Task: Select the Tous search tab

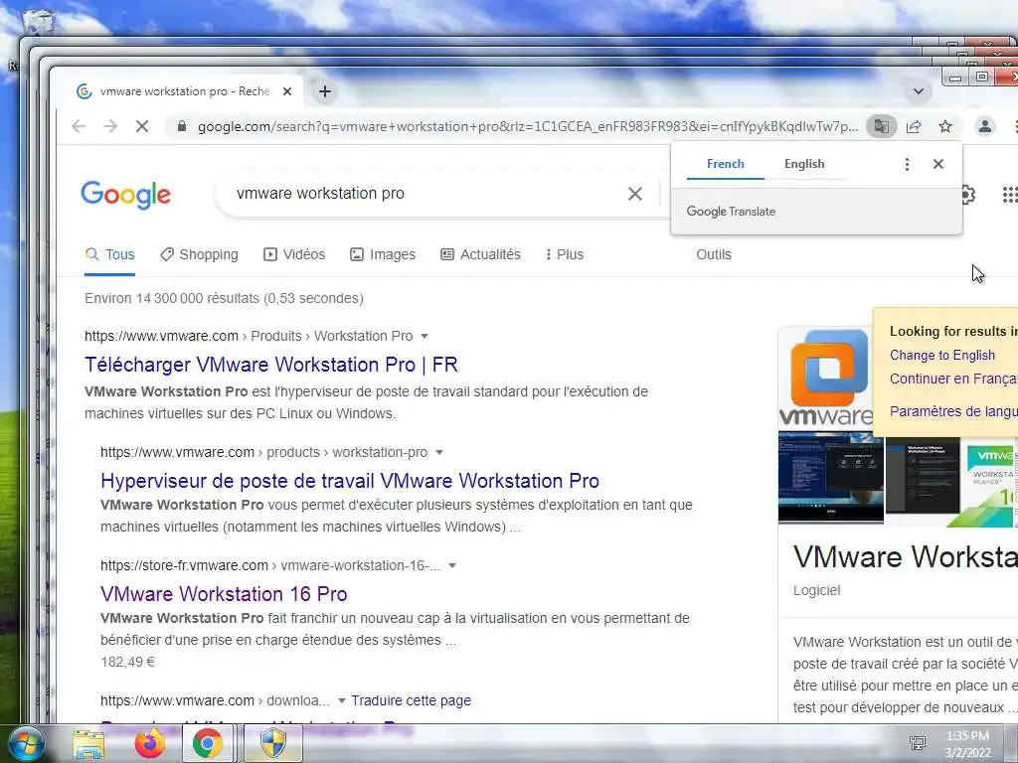Action: (109, 254)
